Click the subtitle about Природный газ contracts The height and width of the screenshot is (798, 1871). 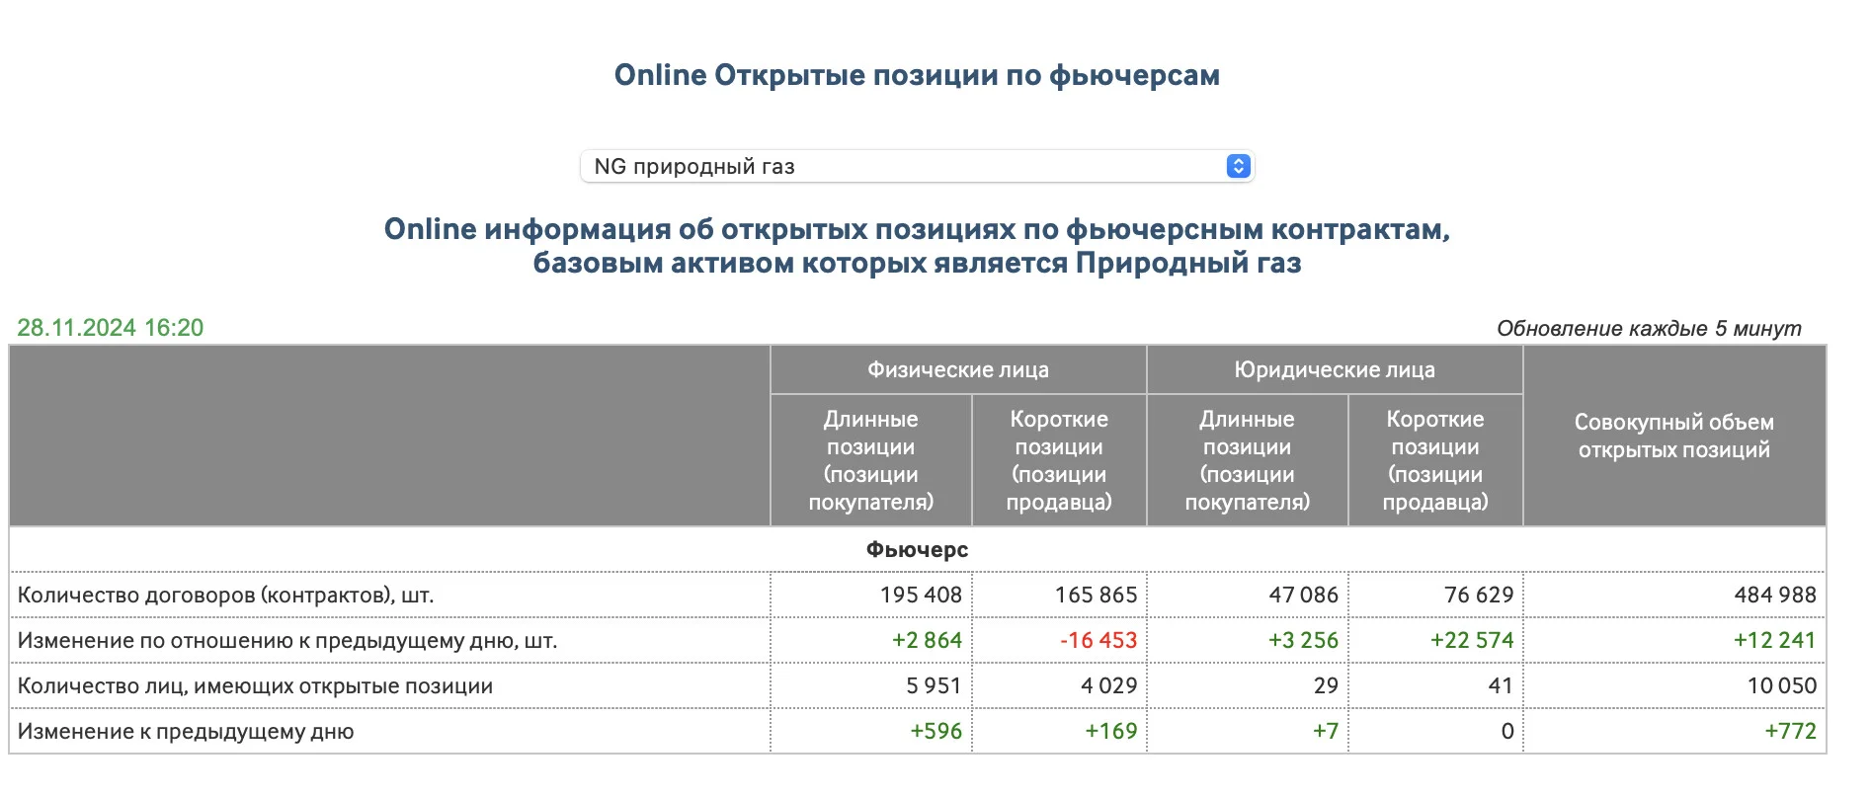pyautogui.click(x=917, y=246)
